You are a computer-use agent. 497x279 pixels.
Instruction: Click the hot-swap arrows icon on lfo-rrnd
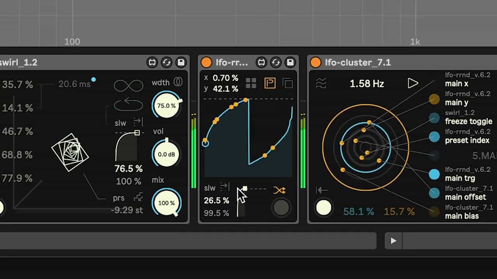pos(276,62)
